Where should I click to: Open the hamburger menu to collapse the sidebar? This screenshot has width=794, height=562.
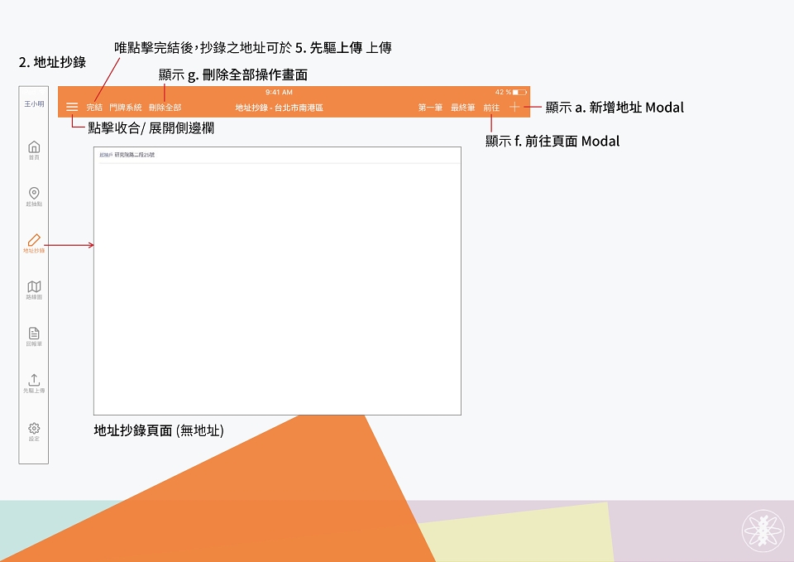[x=72, y=107]
